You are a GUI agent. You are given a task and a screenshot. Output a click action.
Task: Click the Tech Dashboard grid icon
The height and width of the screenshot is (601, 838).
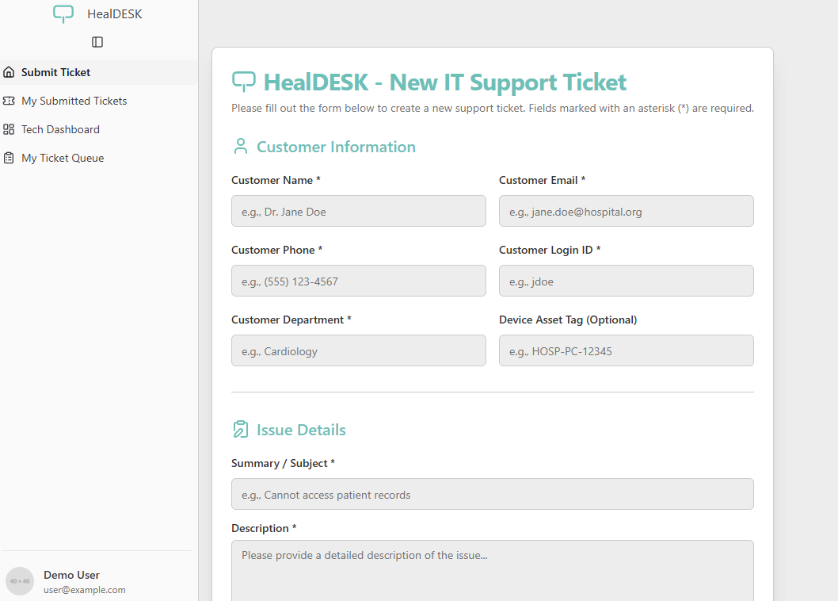[x=9, y=129]
